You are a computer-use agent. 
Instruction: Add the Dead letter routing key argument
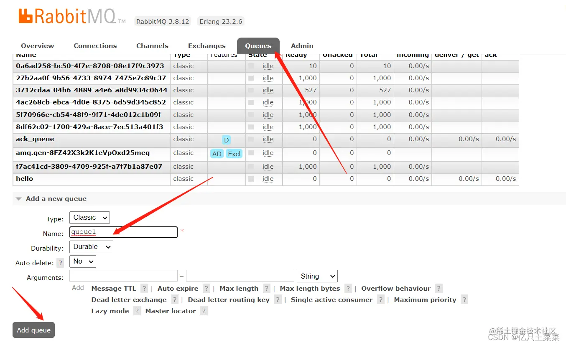point(229,300)
